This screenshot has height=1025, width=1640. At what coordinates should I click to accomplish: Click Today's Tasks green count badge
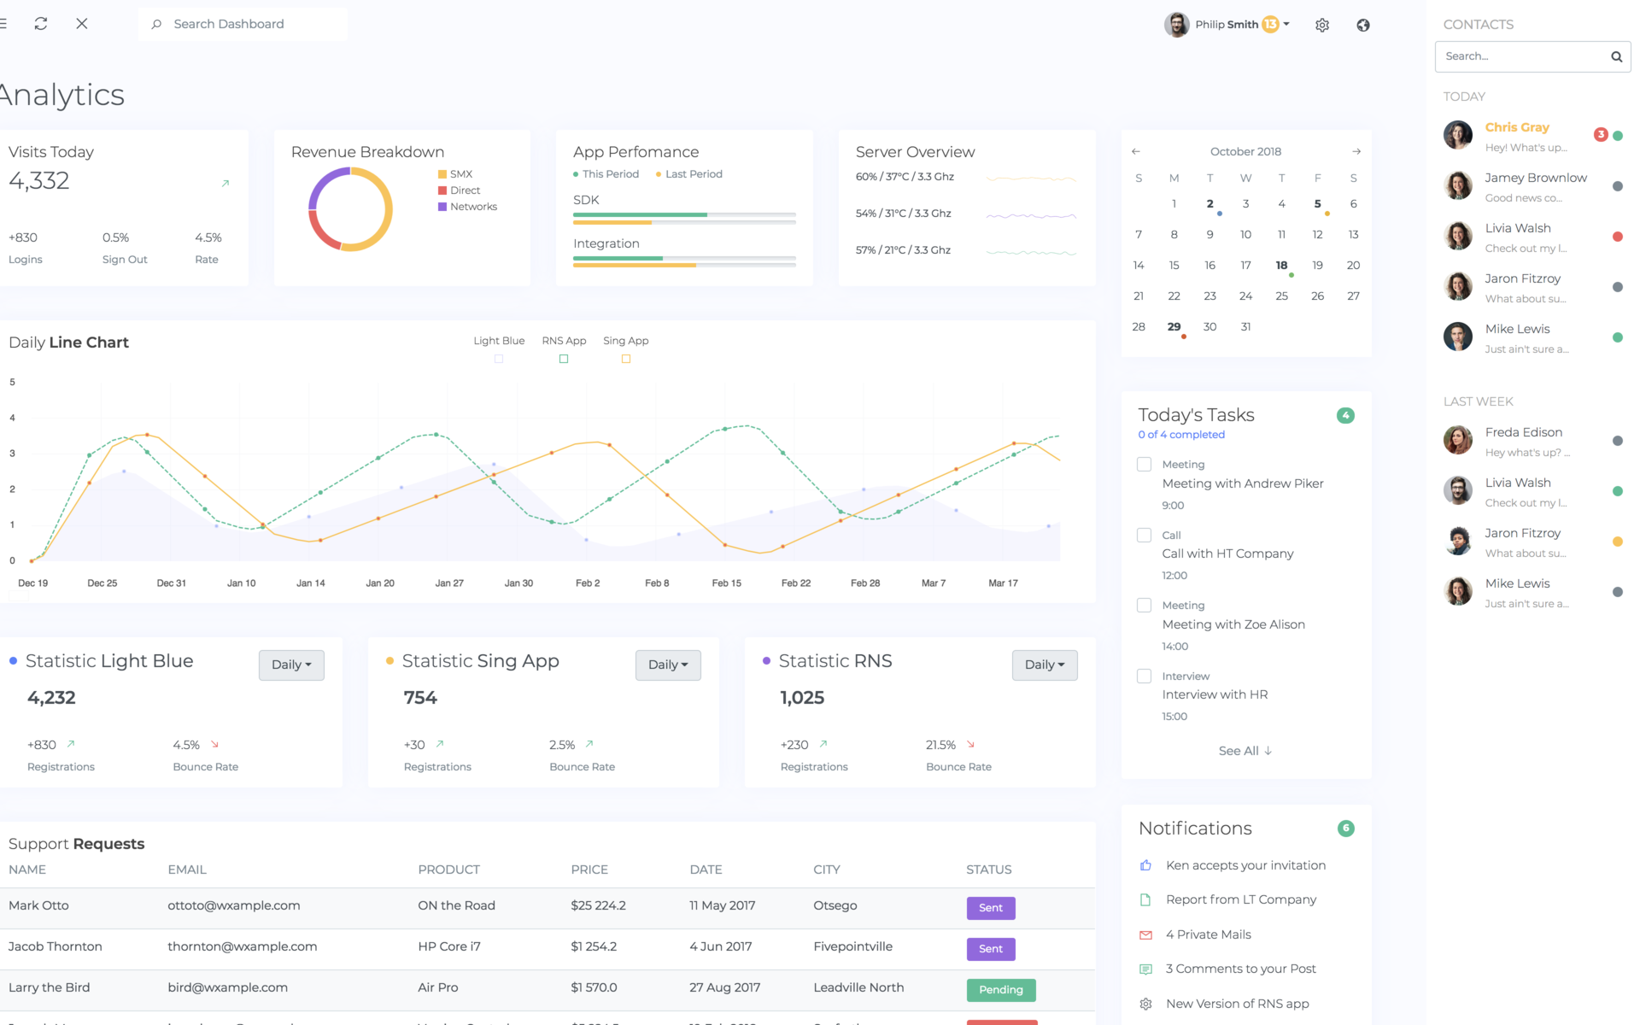pos(1345,415)
